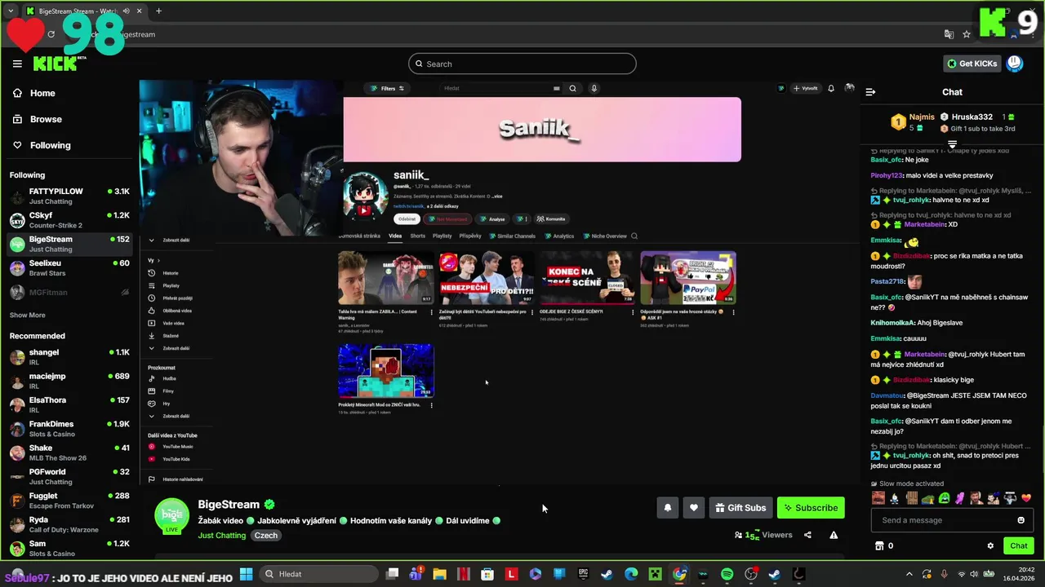Expand the chat leaderboard handle
Image resolution: width=1045 pixels, height=587 pixels.
click(x=952, y=144)
